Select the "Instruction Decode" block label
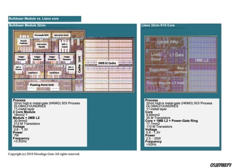Viewport: 234px width, 168px height. [x=42, y=45]
